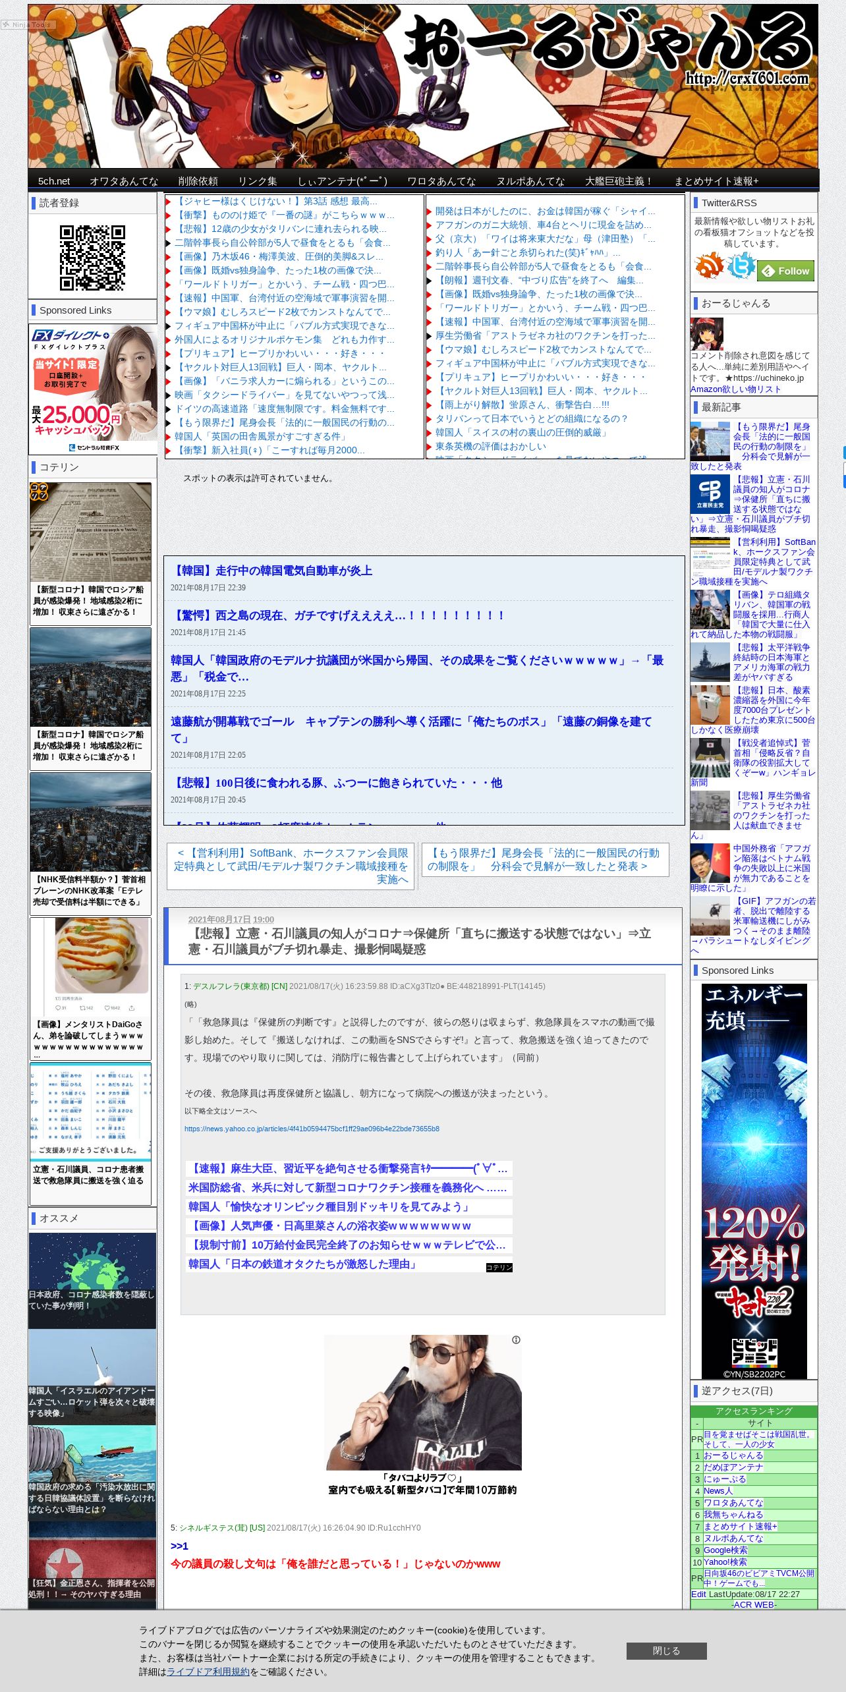Click the Ninja Tools badge in header corner
846x1692 pixels.
[28, 24]
